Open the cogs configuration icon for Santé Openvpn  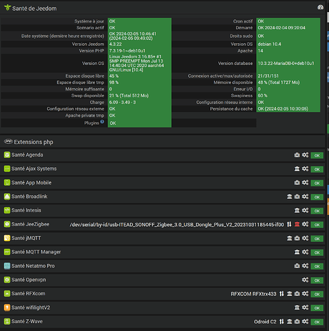click(305, 280)
